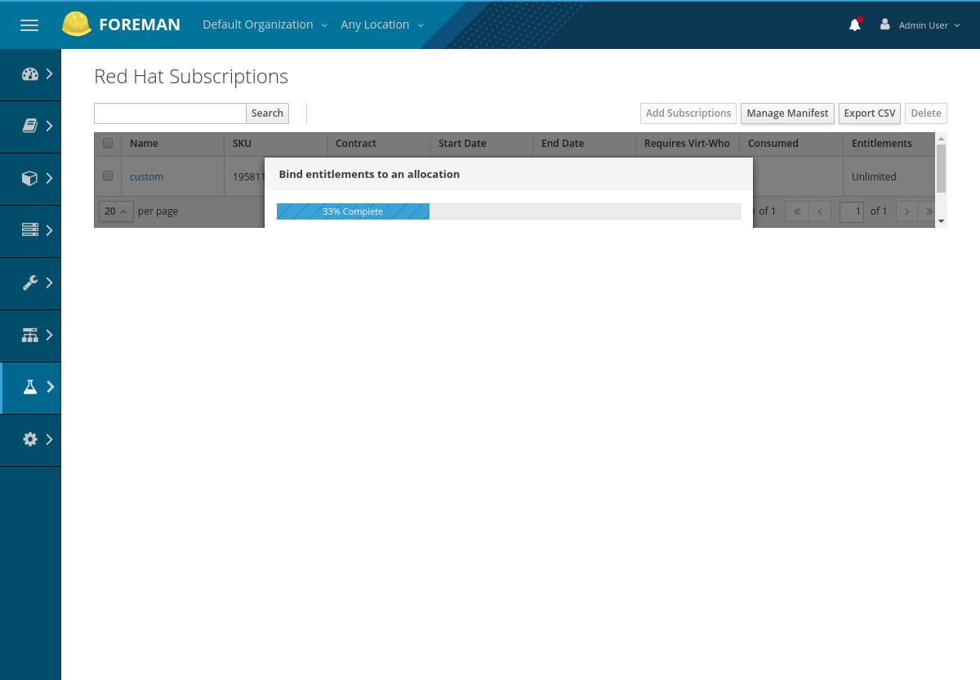The width and height of the screenshot is (980, 680).
Task: Open the Default Organization dropdown
Action: [x=265, y=24]
